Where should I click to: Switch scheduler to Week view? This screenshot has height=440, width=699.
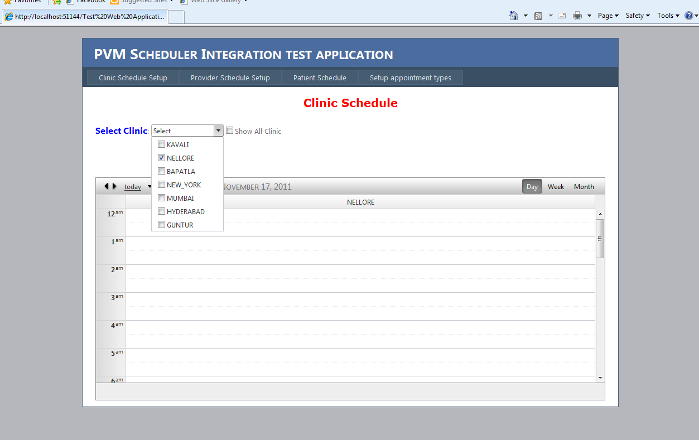click(556, 186)
